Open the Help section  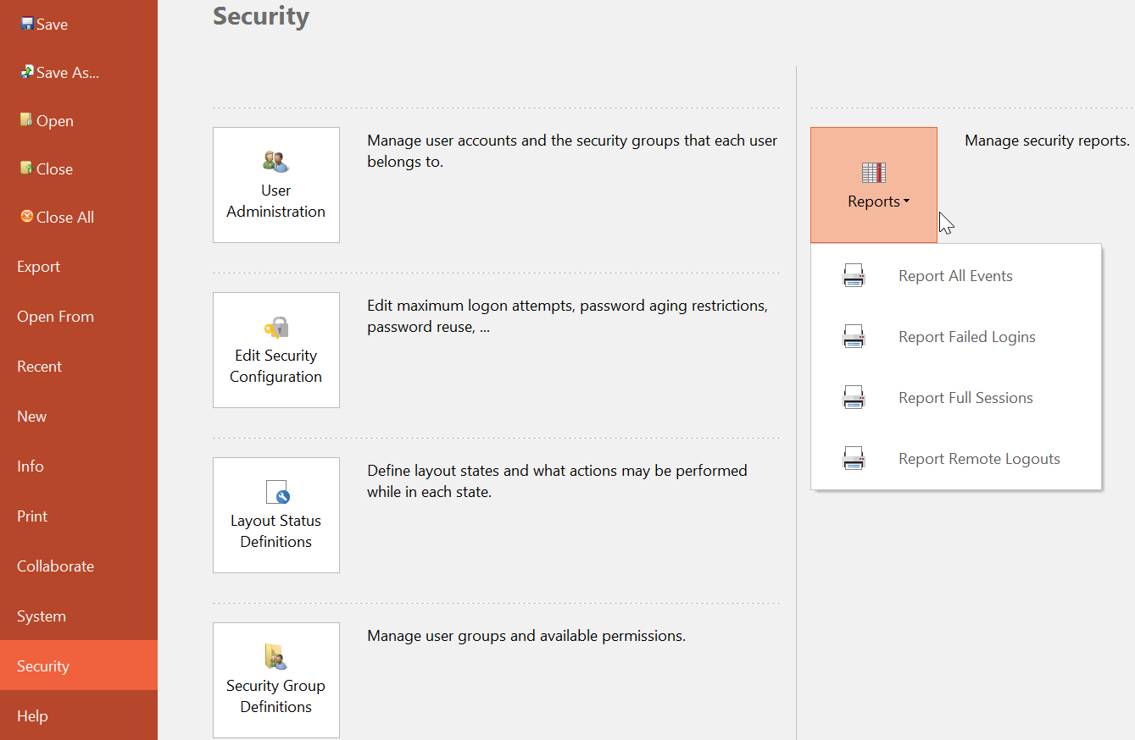click(32, 716)
